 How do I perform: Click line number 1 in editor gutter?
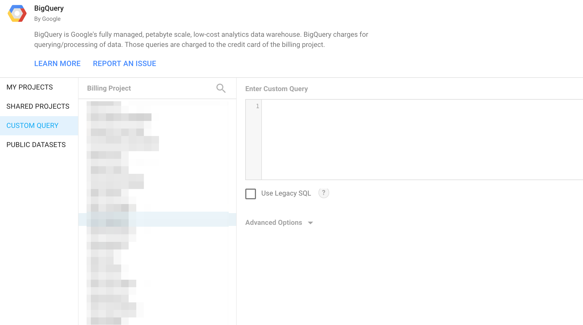(x=257, y=106)
